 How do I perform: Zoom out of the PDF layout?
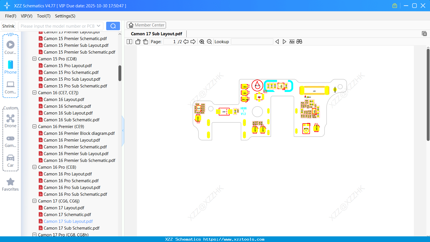tap(209, 42)
